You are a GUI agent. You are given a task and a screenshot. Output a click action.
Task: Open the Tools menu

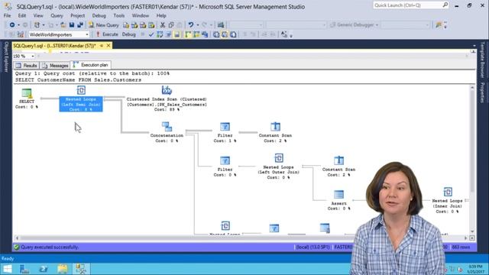[119, 15]
